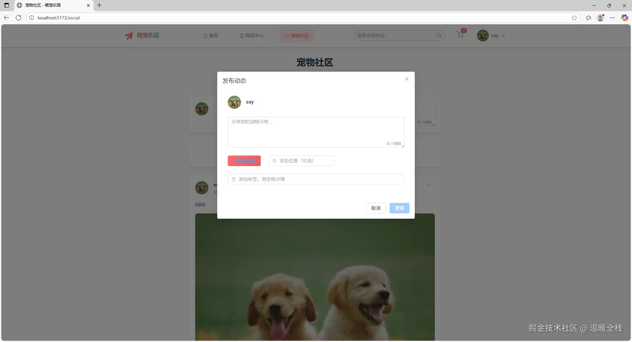Select the 宠物社区 navigation item

pos(297,36)
